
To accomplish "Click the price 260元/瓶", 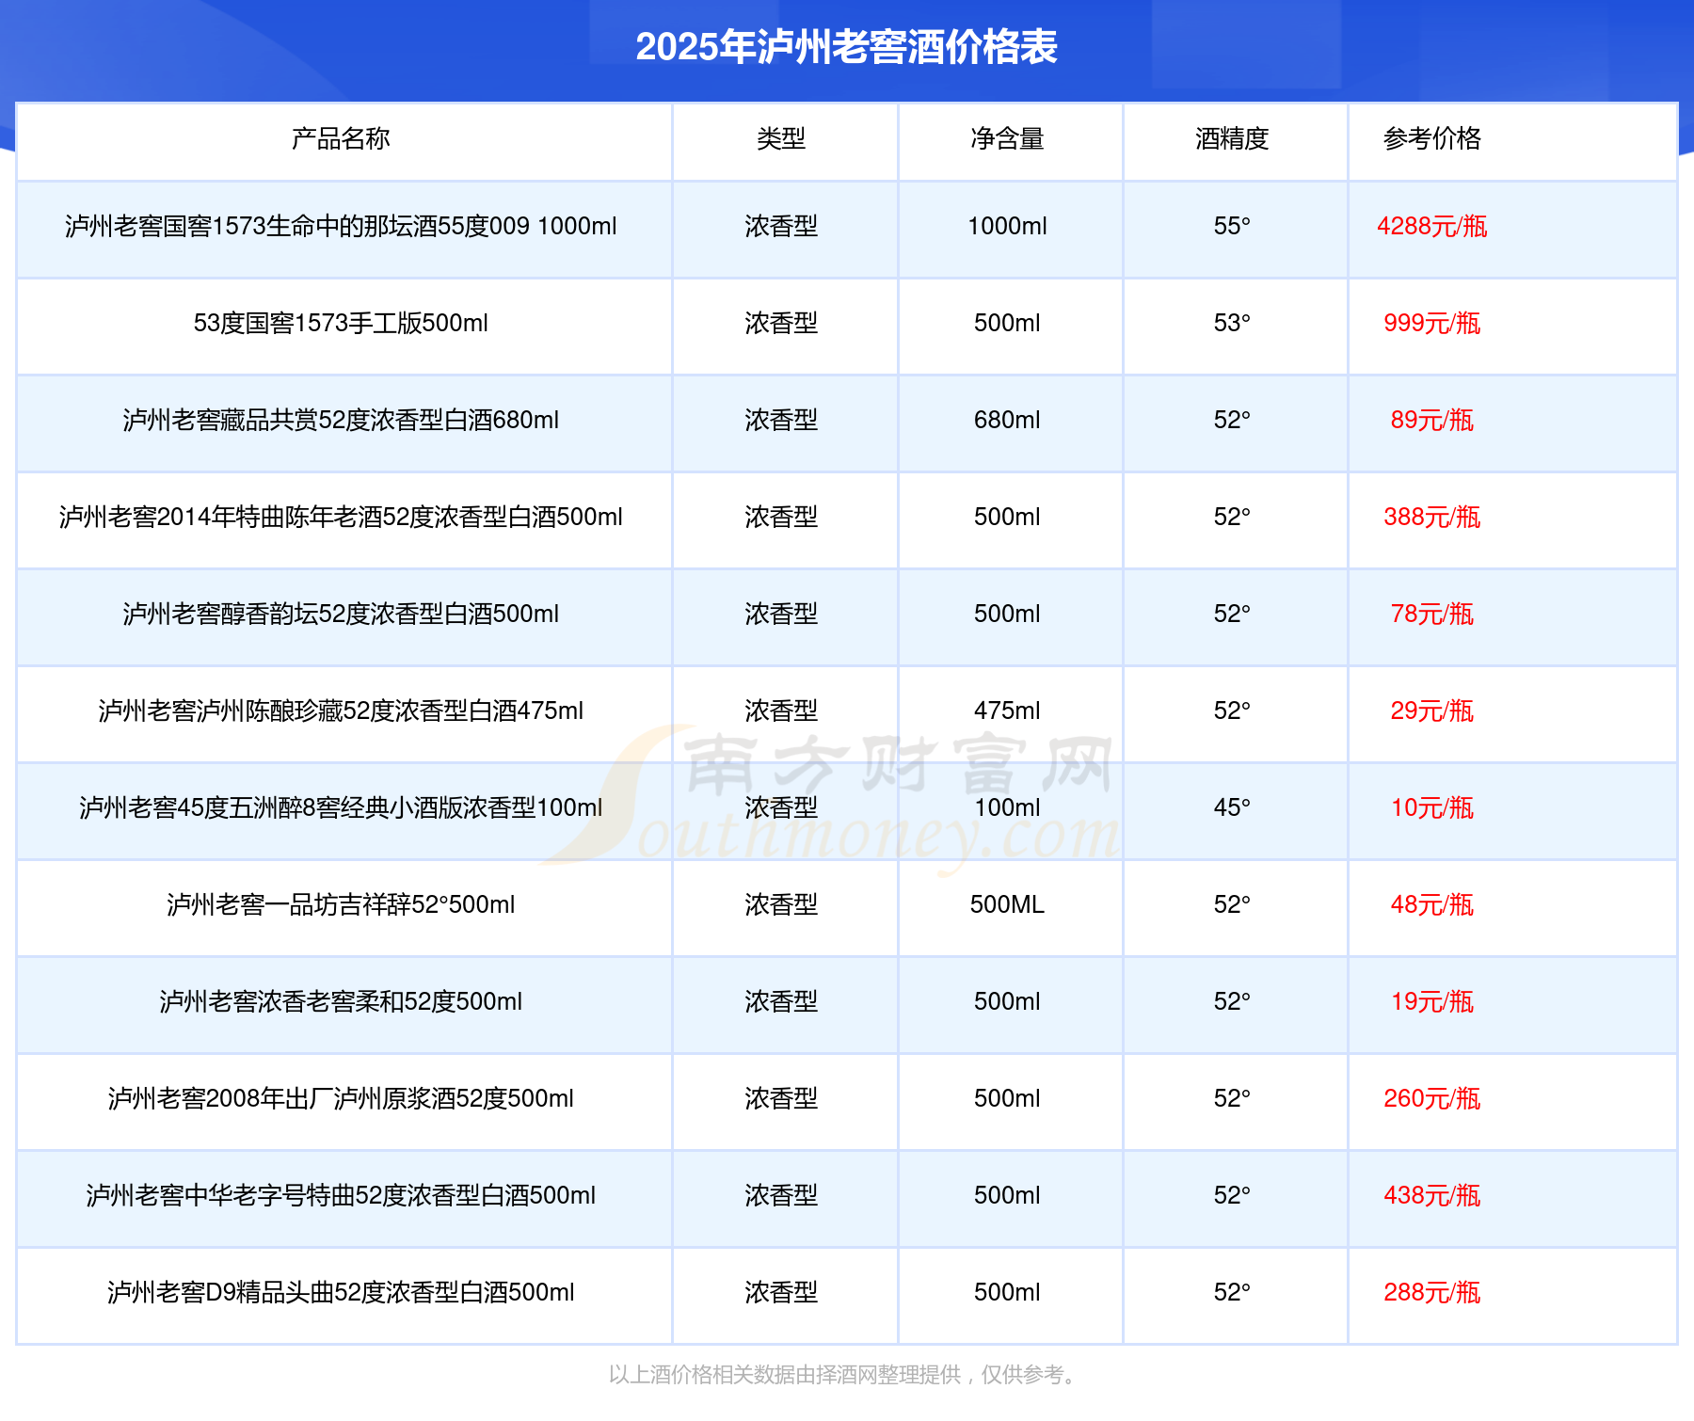I will [x=1431, y=1099].
